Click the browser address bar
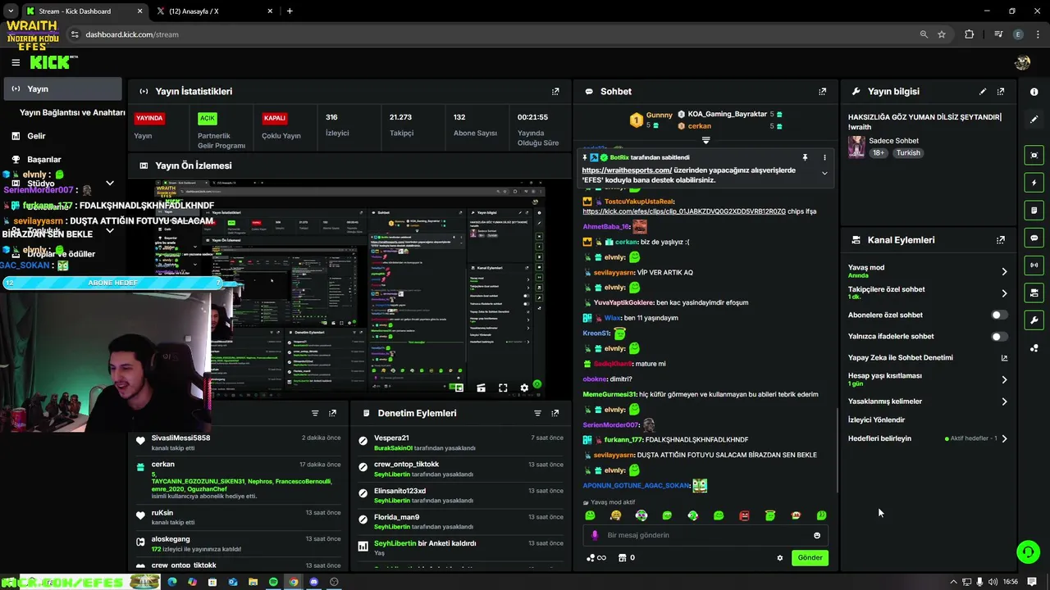This screenshot has width=1050, height=590. click(x=492, y=34)
